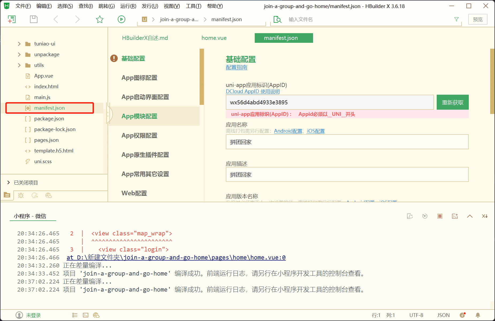The width and height of the screenshot is (495, 321).
Task: Select the Web配置 section
Action: pyautogui.click(x=134, y=193)
